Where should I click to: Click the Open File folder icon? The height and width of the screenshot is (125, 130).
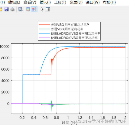point(1,9)
